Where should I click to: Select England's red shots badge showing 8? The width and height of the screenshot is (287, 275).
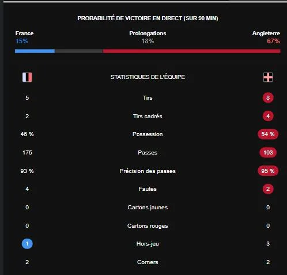pos(268,97)
